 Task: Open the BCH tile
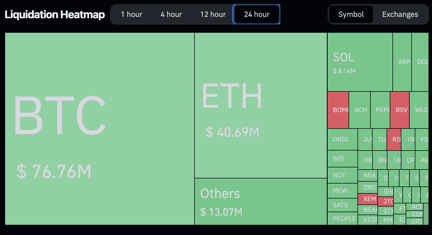(x=360, y=110)
